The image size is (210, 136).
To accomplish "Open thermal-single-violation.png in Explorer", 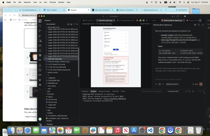I will click(59, 61).
